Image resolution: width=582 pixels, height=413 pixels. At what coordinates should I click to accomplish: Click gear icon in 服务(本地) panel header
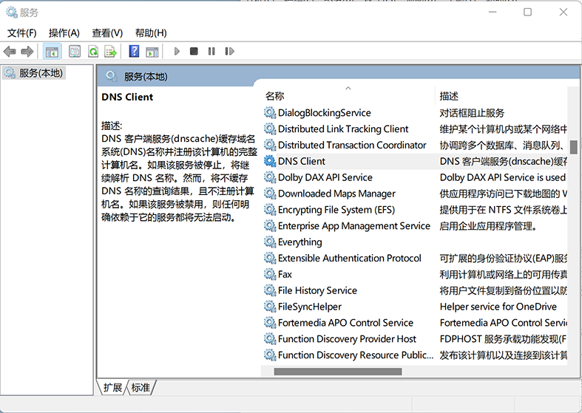[x=112, y=76]
